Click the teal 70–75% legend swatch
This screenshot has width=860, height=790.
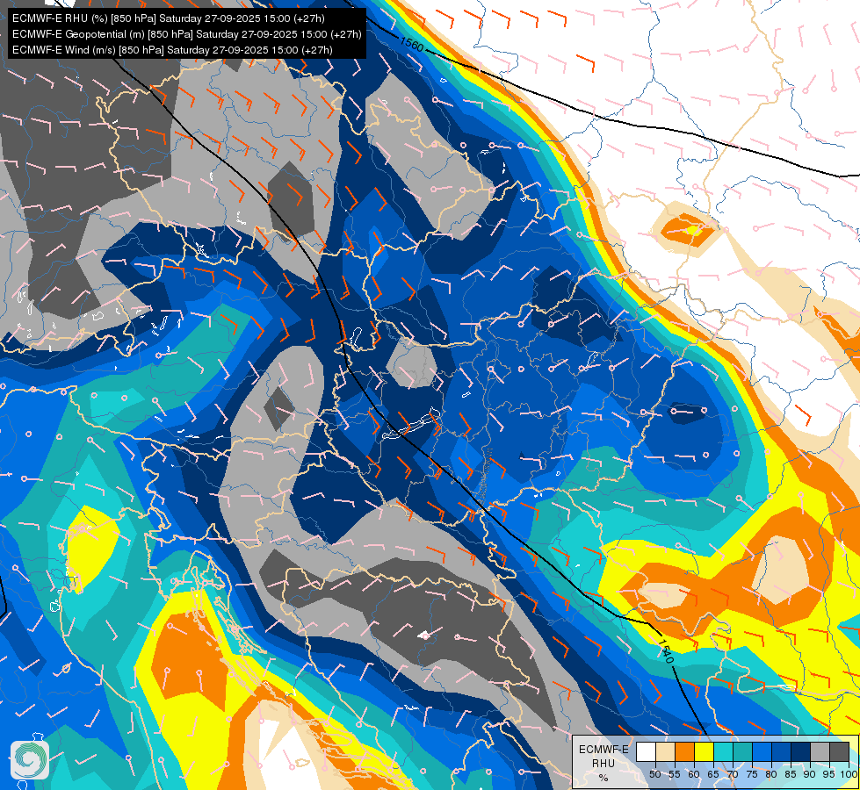742,751
